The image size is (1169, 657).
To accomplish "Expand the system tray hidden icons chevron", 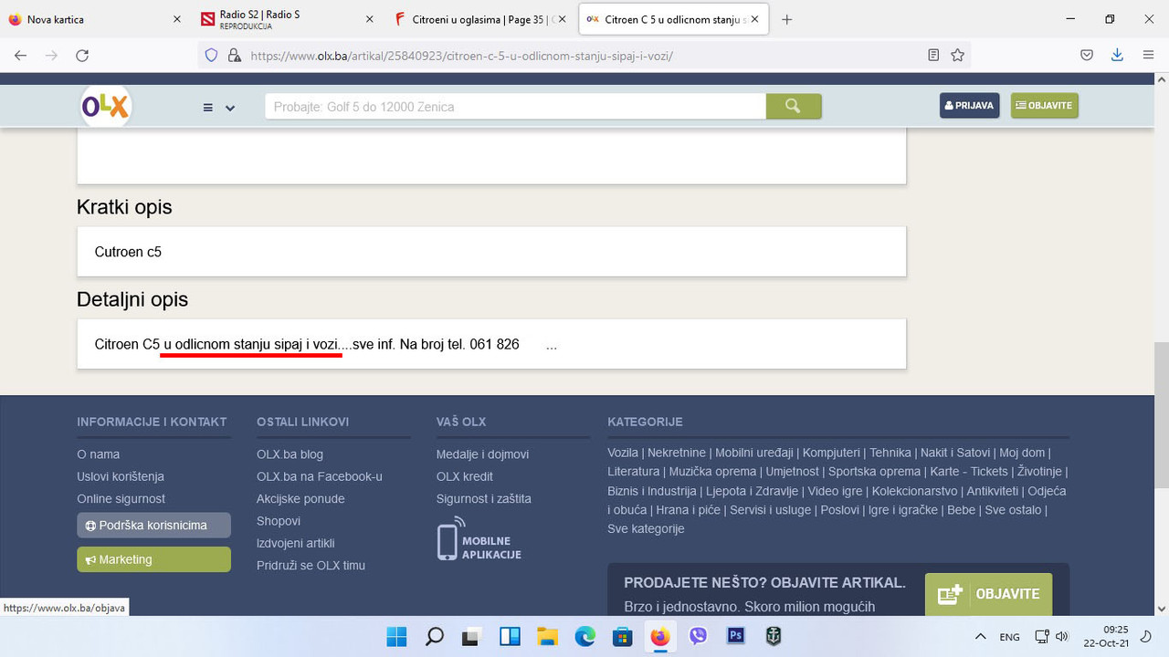I will (x=981, y=637).
